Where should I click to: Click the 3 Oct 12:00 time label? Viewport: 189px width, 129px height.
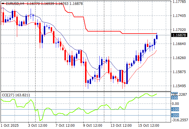pyautogui.click(x=38, y=126)
